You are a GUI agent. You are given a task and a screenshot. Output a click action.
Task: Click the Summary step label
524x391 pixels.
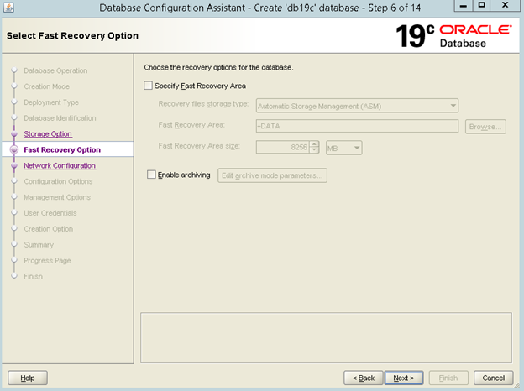(39, 244)
